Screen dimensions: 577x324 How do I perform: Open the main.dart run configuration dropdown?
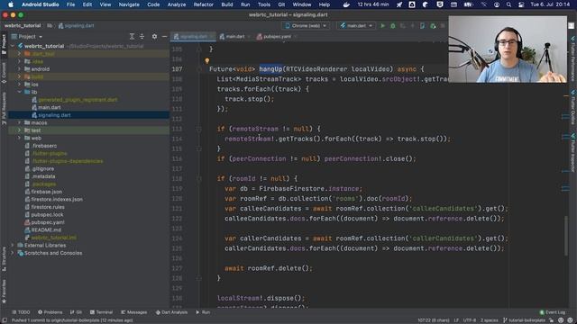(356, 26)
